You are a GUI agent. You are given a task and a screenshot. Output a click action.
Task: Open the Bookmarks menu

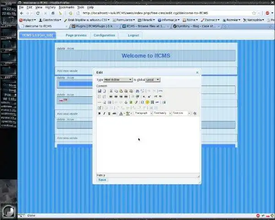tap(66, 7)
